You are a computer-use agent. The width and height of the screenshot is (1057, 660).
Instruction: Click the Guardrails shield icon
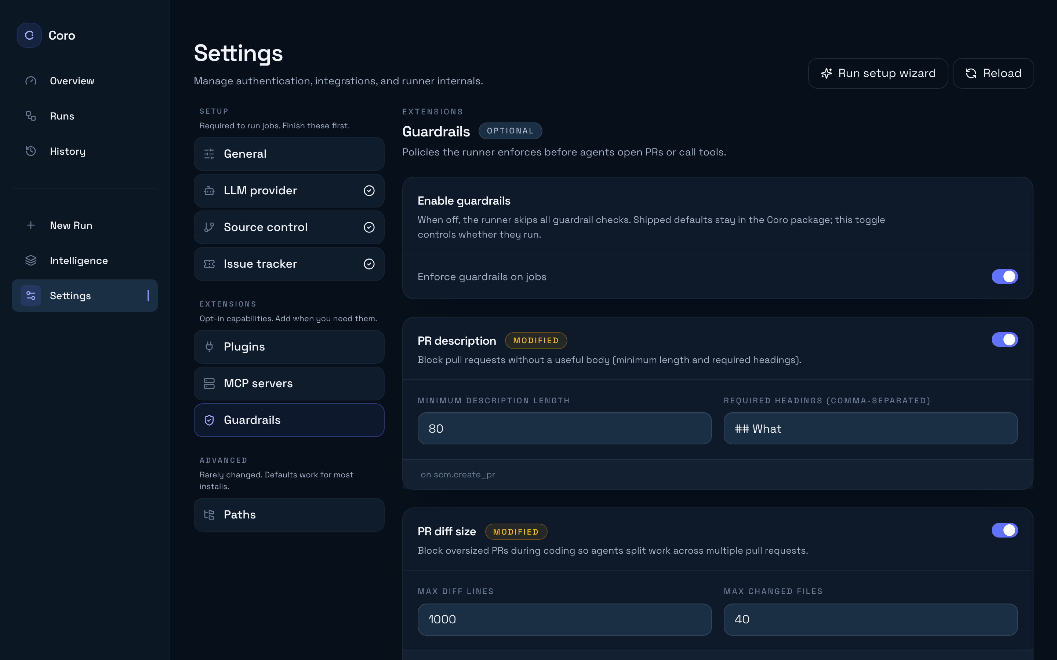pyautogui.click(x=209, y=420)
